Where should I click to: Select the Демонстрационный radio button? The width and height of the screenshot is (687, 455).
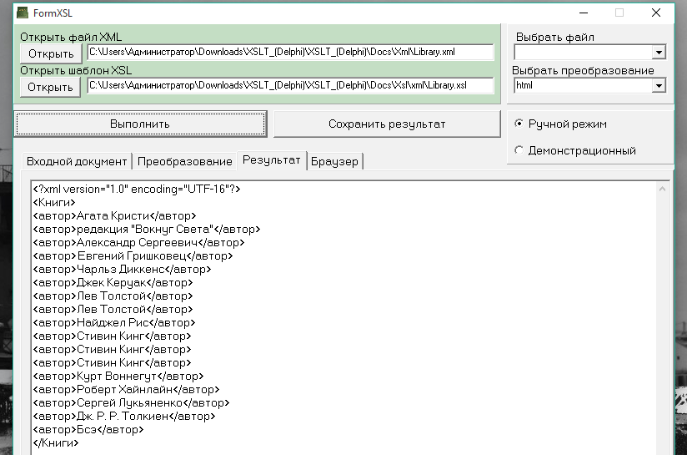point(519,150)
